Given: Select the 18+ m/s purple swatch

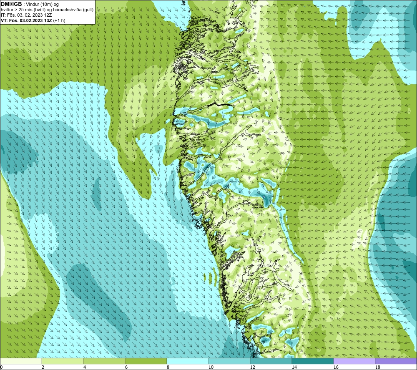Looking at the screenshot, I should click(396, 361).
